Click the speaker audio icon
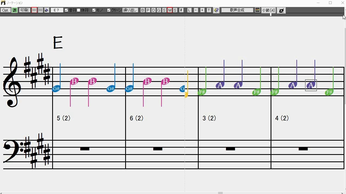Viewport: 346px width, 194px height. 216,10
